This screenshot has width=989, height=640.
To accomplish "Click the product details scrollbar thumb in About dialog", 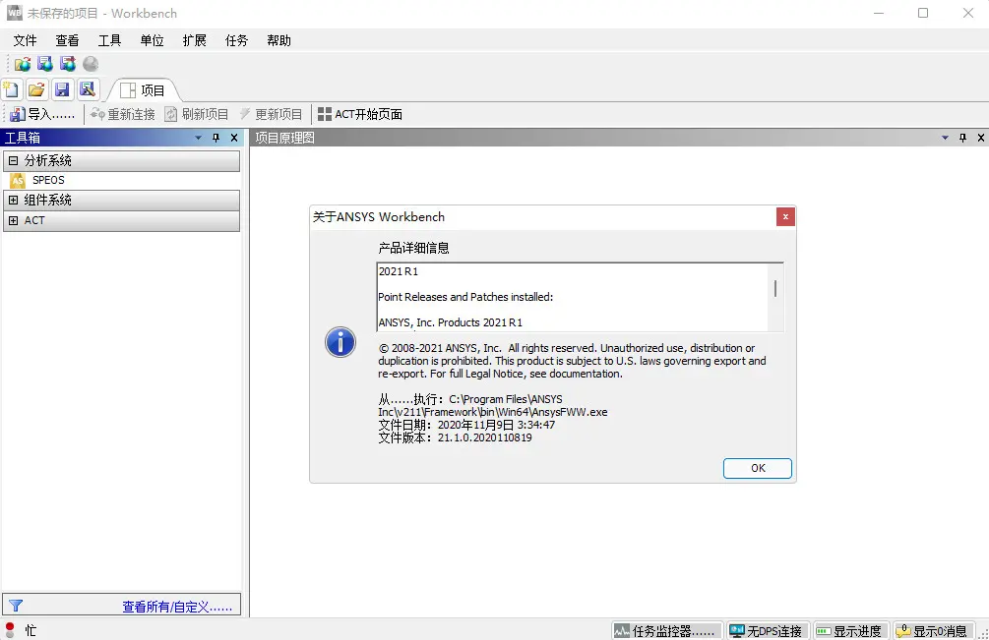I will (x=775, y=289).
